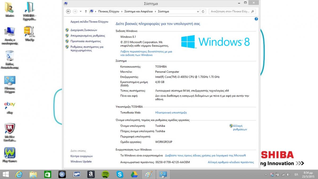Open 'Αρχική σελίδα Πίνακα Ελέγχου' link
The image size is (318, 179).
click(90, 22)
